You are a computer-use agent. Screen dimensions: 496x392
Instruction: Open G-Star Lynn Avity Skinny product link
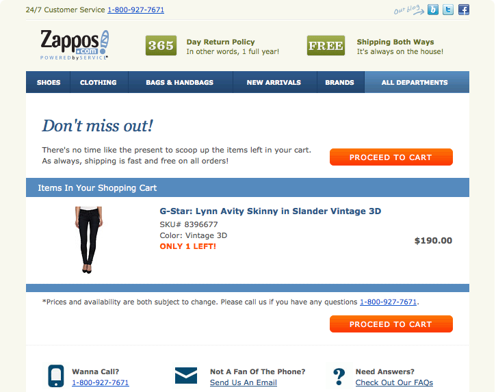[270, 211]
